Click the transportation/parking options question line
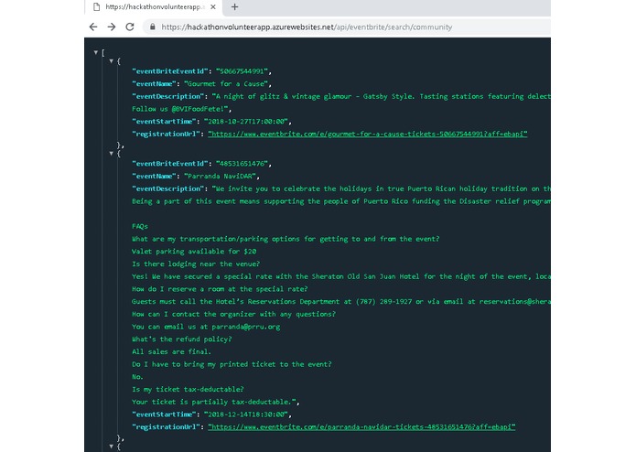 pyautogui.click(x=286, y=239)
